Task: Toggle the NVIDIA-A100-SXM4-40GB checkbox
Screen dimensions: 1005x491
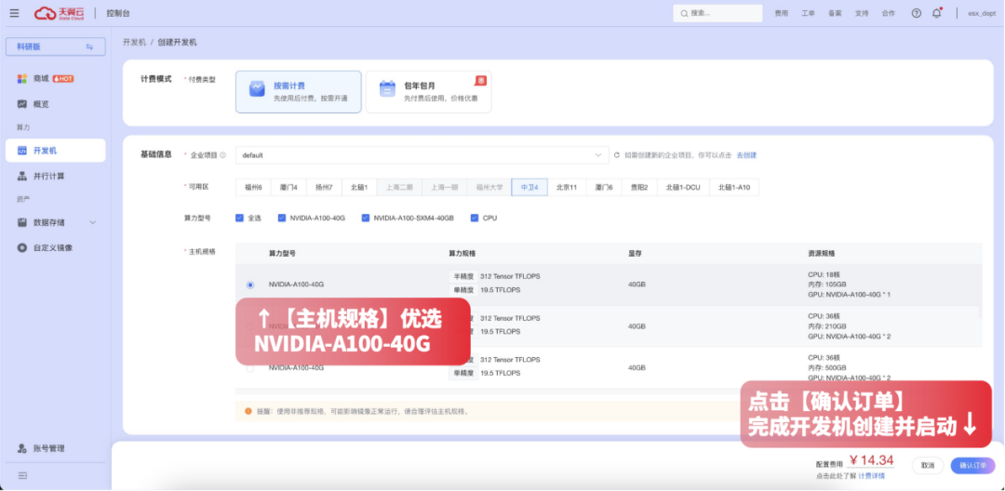Action: click(366, 218)
